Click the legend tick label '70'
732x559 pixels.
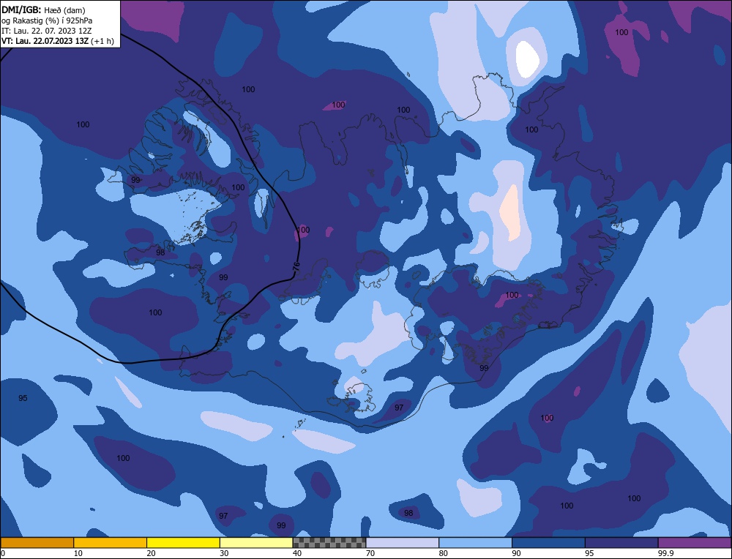pyautogui.click(x=370, y=553)
